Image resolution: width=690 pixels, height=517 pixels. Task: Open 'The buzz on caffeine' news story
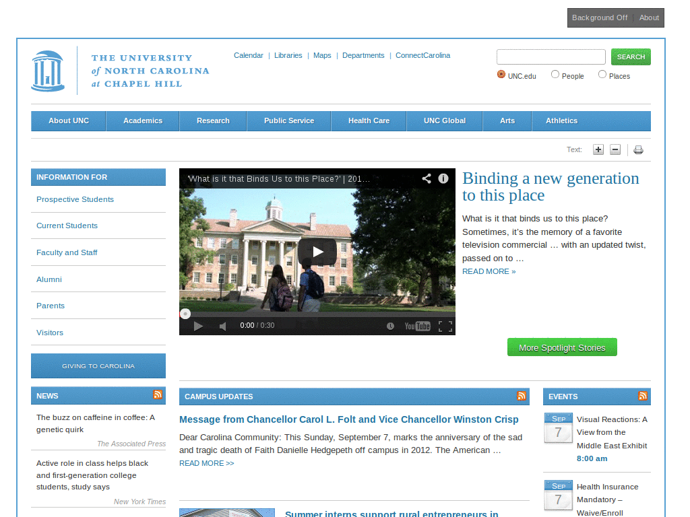(x=96, y=423)
